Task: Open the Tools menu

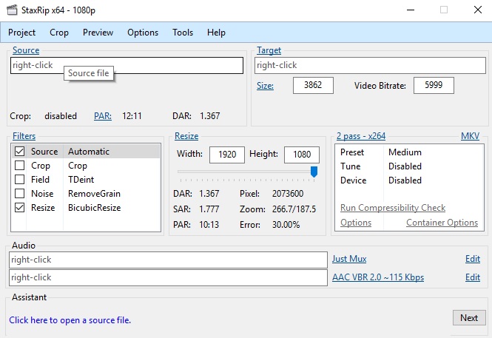Action: (x=183, y=33)
